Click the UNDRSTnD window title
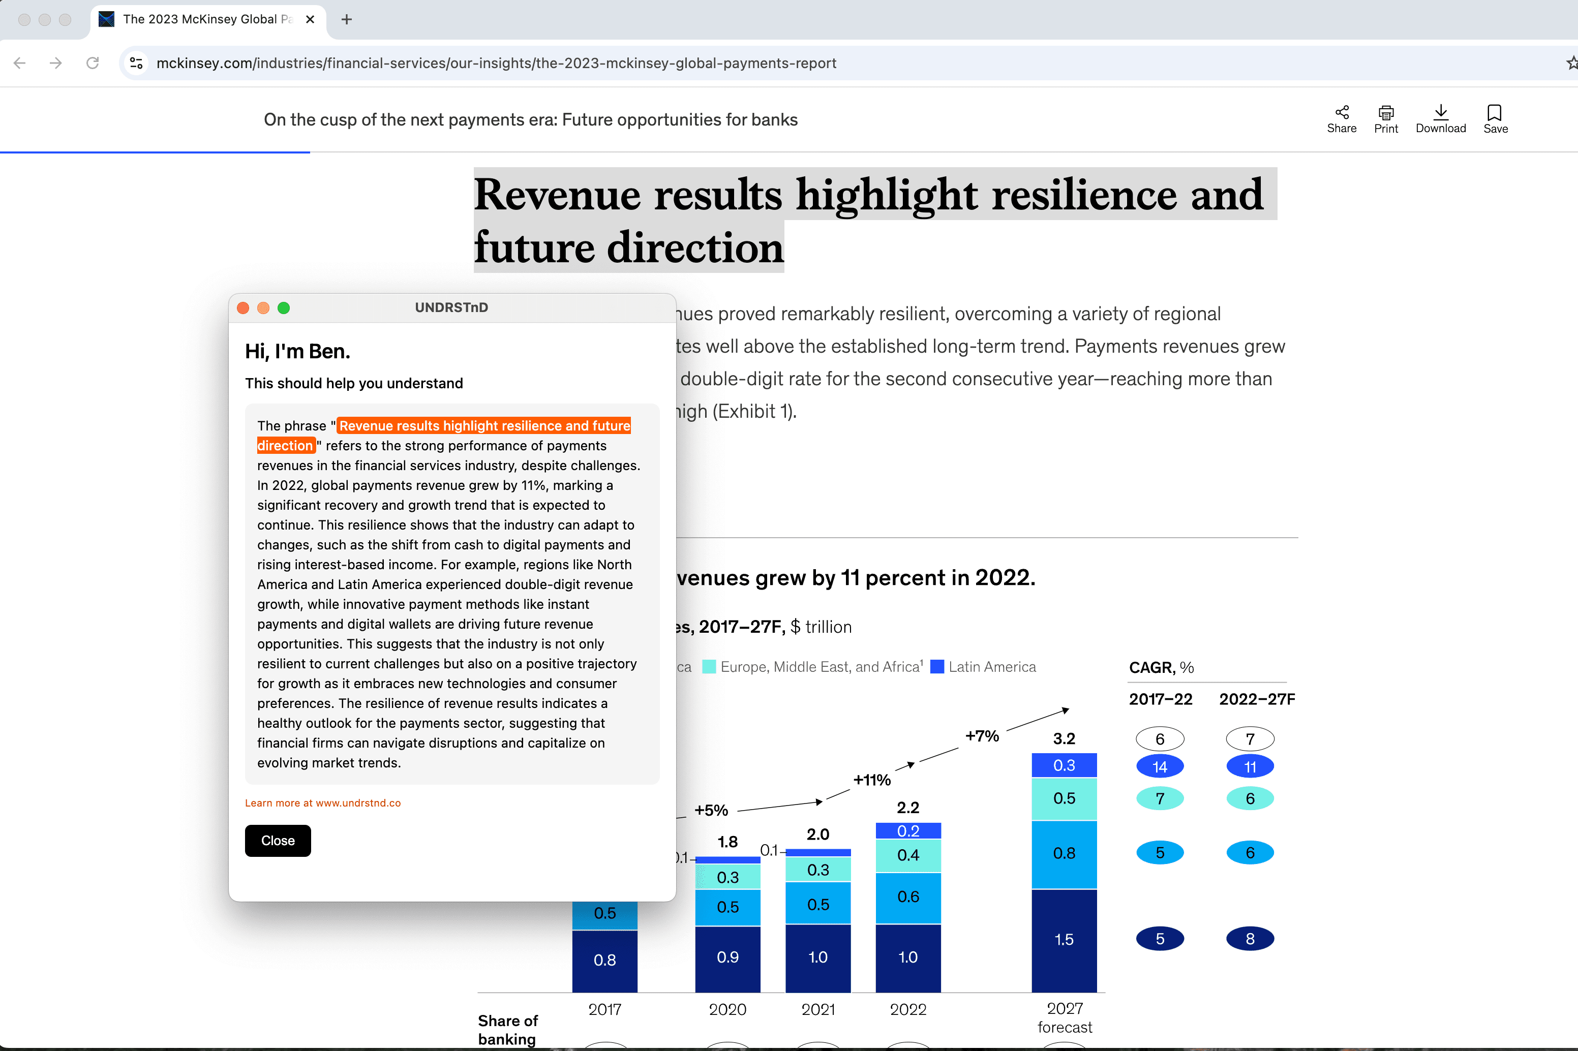 [x=451, y=307]
